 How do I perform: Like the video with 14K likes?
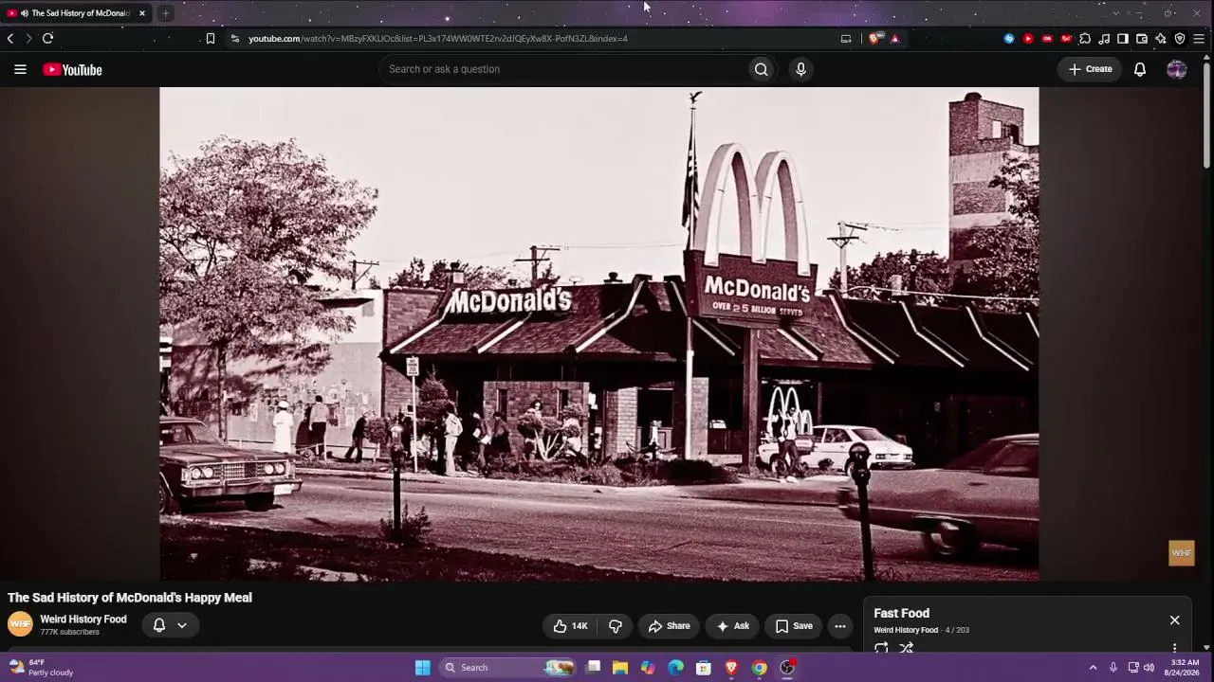pos(570,626)
